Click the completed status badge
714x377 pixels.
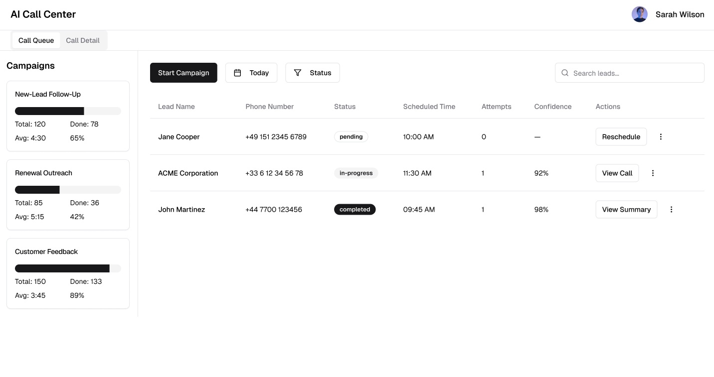[x=355, y=209]
